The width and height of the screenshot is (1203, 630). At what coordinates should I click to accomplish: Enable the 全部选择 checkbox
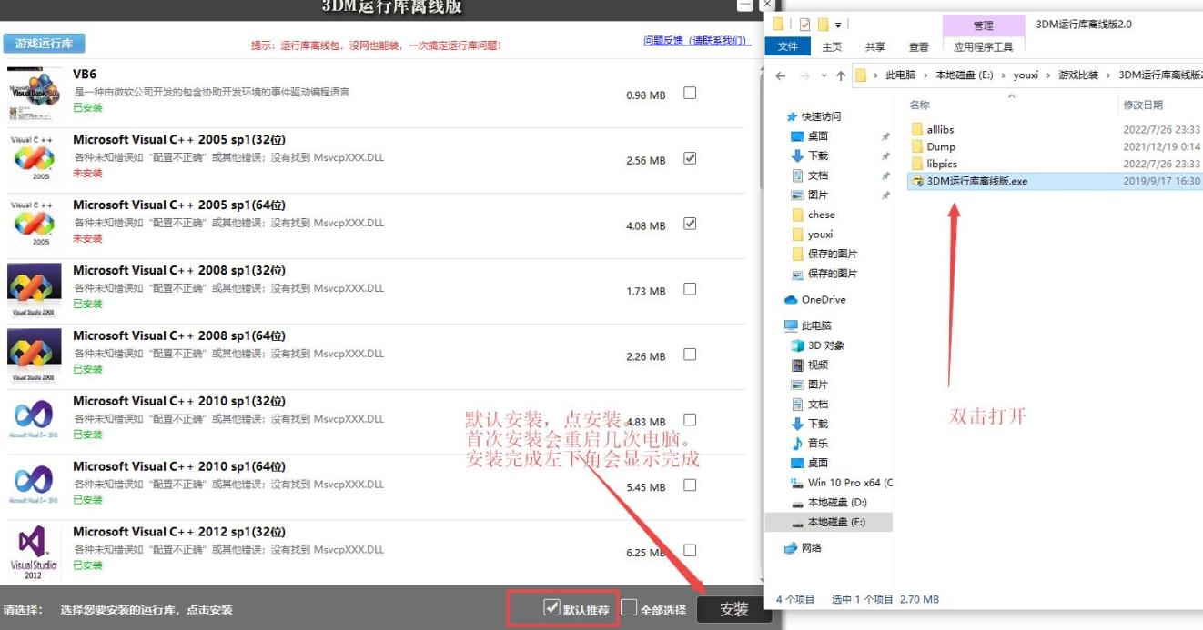[629, 607]
